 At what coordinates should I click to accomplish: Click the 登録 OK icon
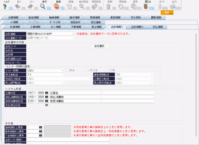[56, 6]
